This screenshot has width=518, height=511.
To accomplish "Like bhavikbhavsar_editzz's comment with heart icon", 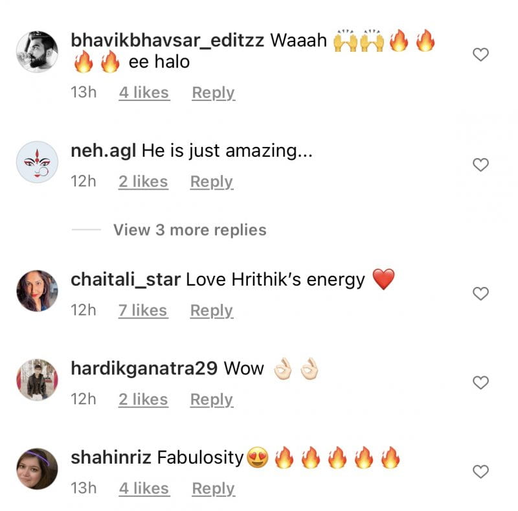I will click(x=480, y=54).
